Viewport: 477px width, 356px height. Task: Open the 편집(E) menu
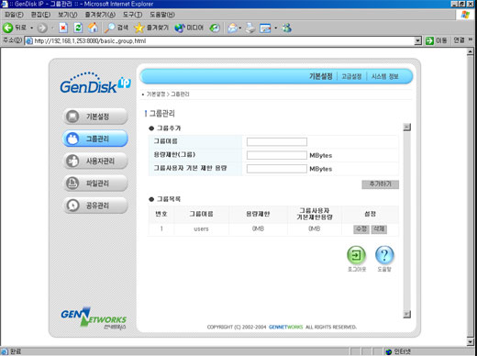(40, 15)
